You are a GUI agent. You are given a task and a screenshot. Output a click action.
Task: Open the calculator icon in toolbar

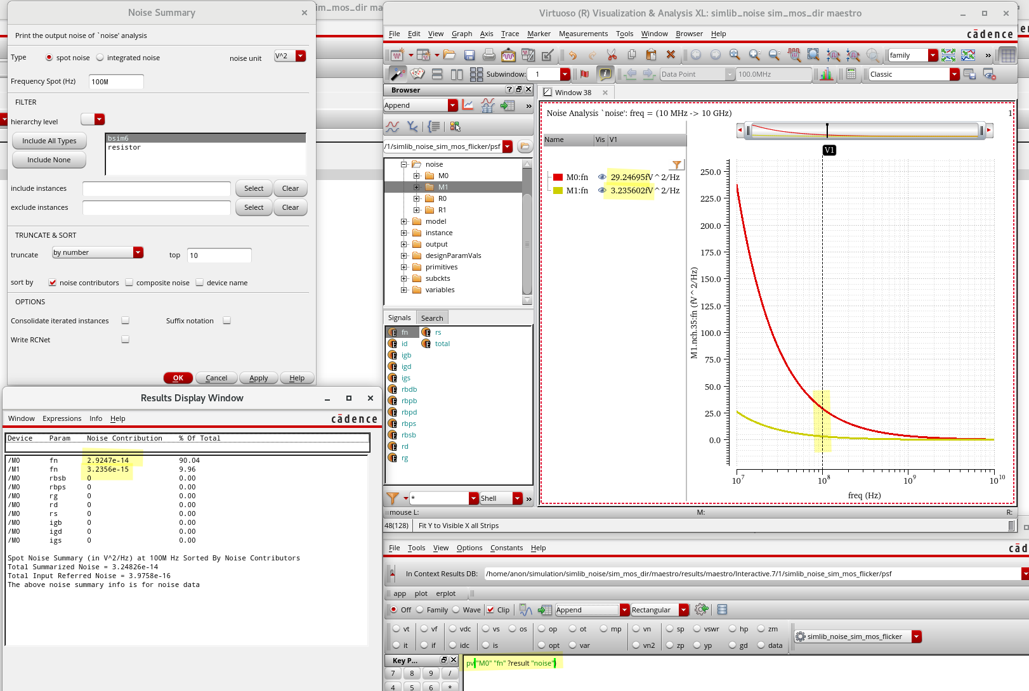point(851,74)
